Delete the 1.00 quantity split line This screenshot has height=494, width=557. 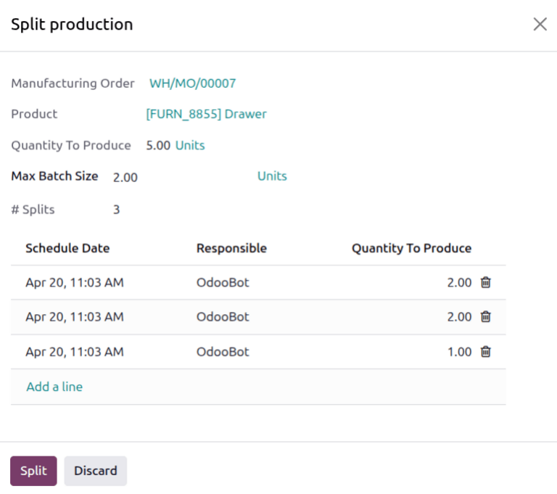[x=486, y=352]
